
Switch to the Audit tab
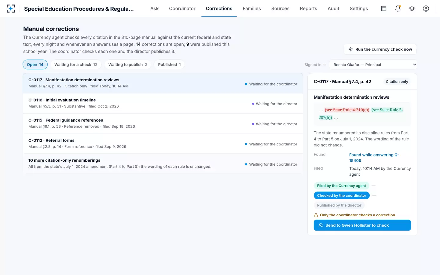[333, 9]
